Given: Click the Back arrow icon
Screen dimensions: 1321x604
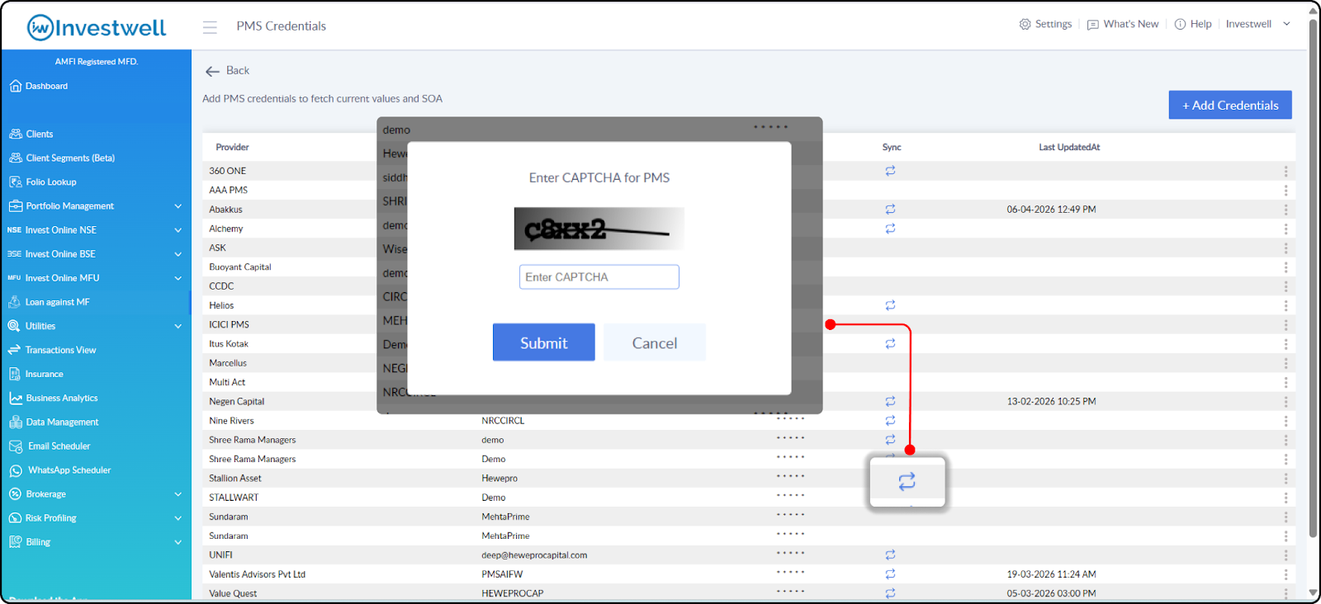Looking at the screenshot, I should (x=212, y=71).
